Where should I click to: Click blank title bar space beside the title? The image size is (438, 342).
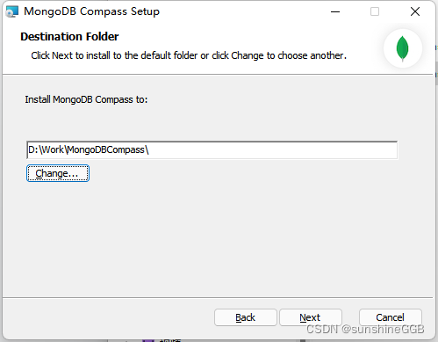click(x=243, y=11)
